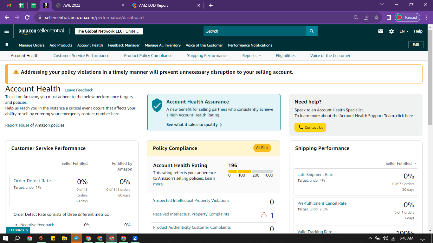Open the Chrome side panel icon

[389, 18]
